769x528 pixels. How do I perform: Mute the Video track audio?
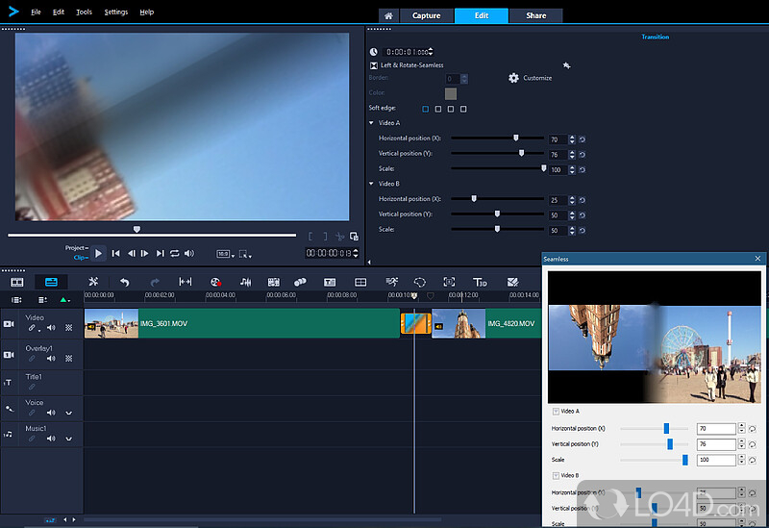[51, 328]
